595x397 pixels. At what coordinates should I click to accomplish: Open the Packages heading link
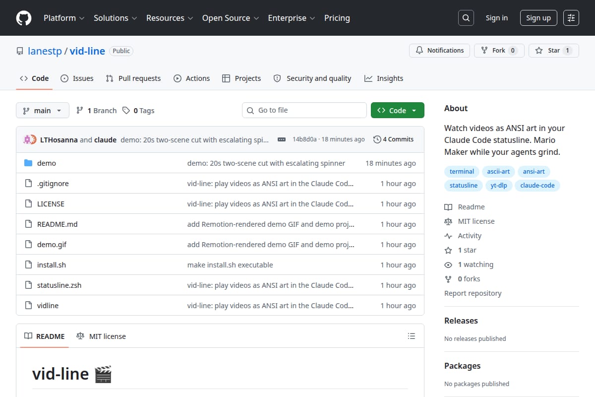pos(462,366)
